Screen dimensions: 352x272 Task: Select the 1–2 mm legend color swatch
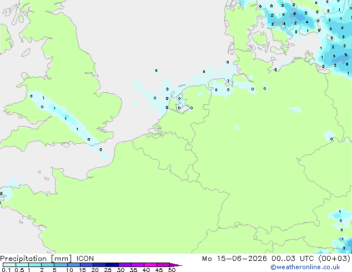coord(35,265)
